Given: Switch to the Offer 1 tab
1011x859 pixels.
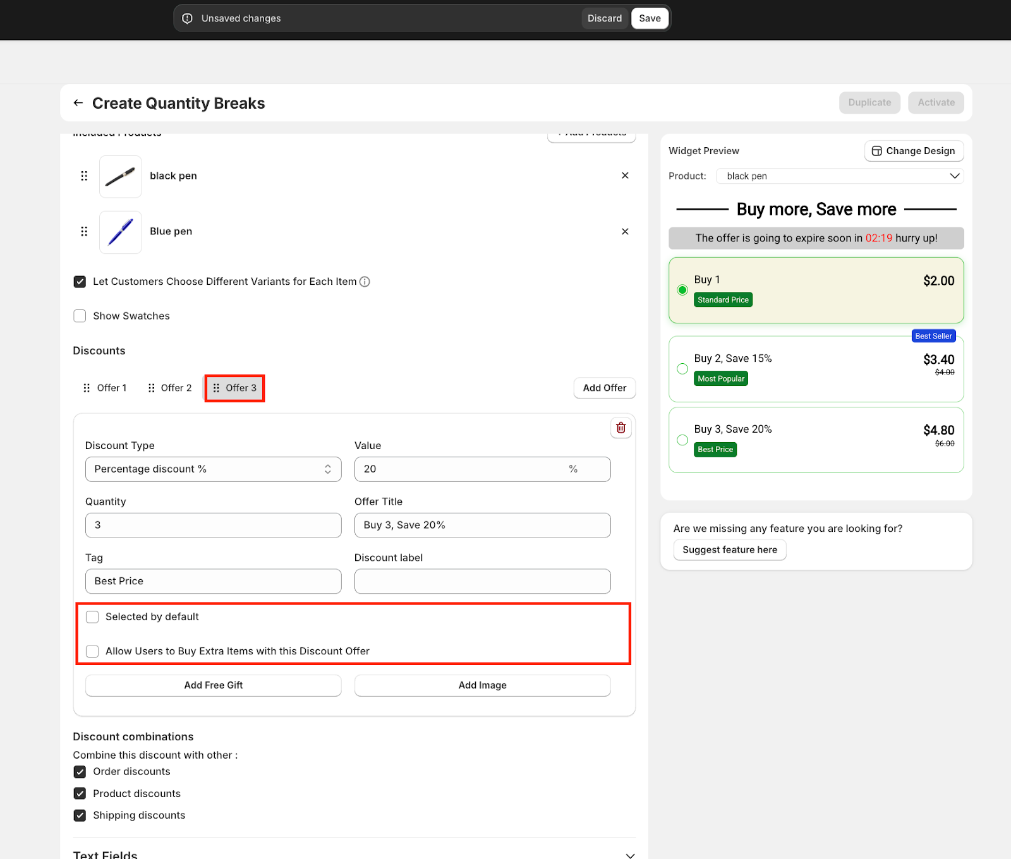Looking at the screenshot, I should tap(106, 388).
